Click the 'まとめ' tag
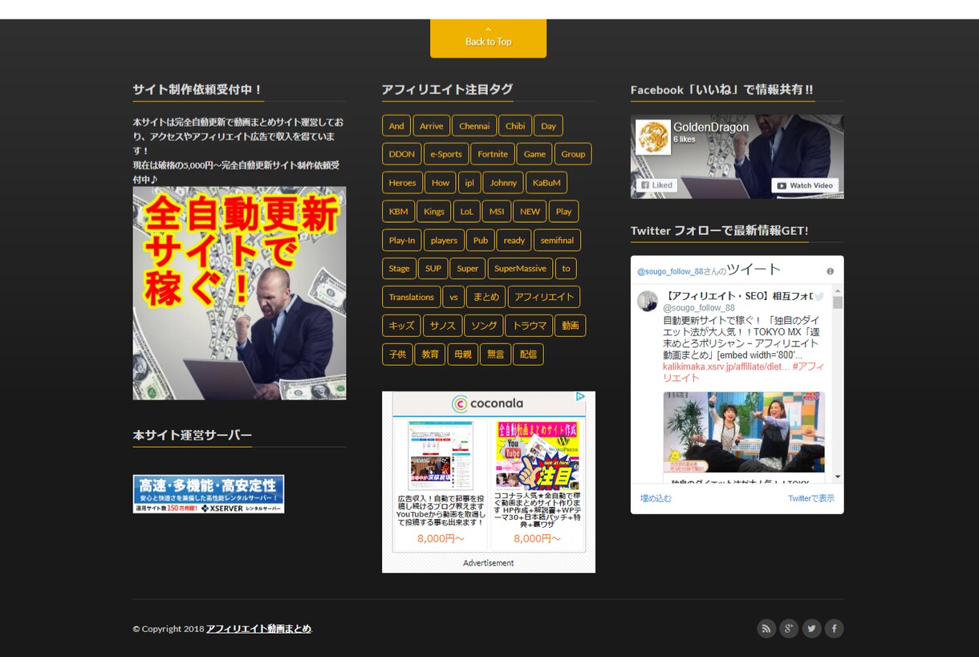The height and width of the screenshot is (657, 979). 485,297
